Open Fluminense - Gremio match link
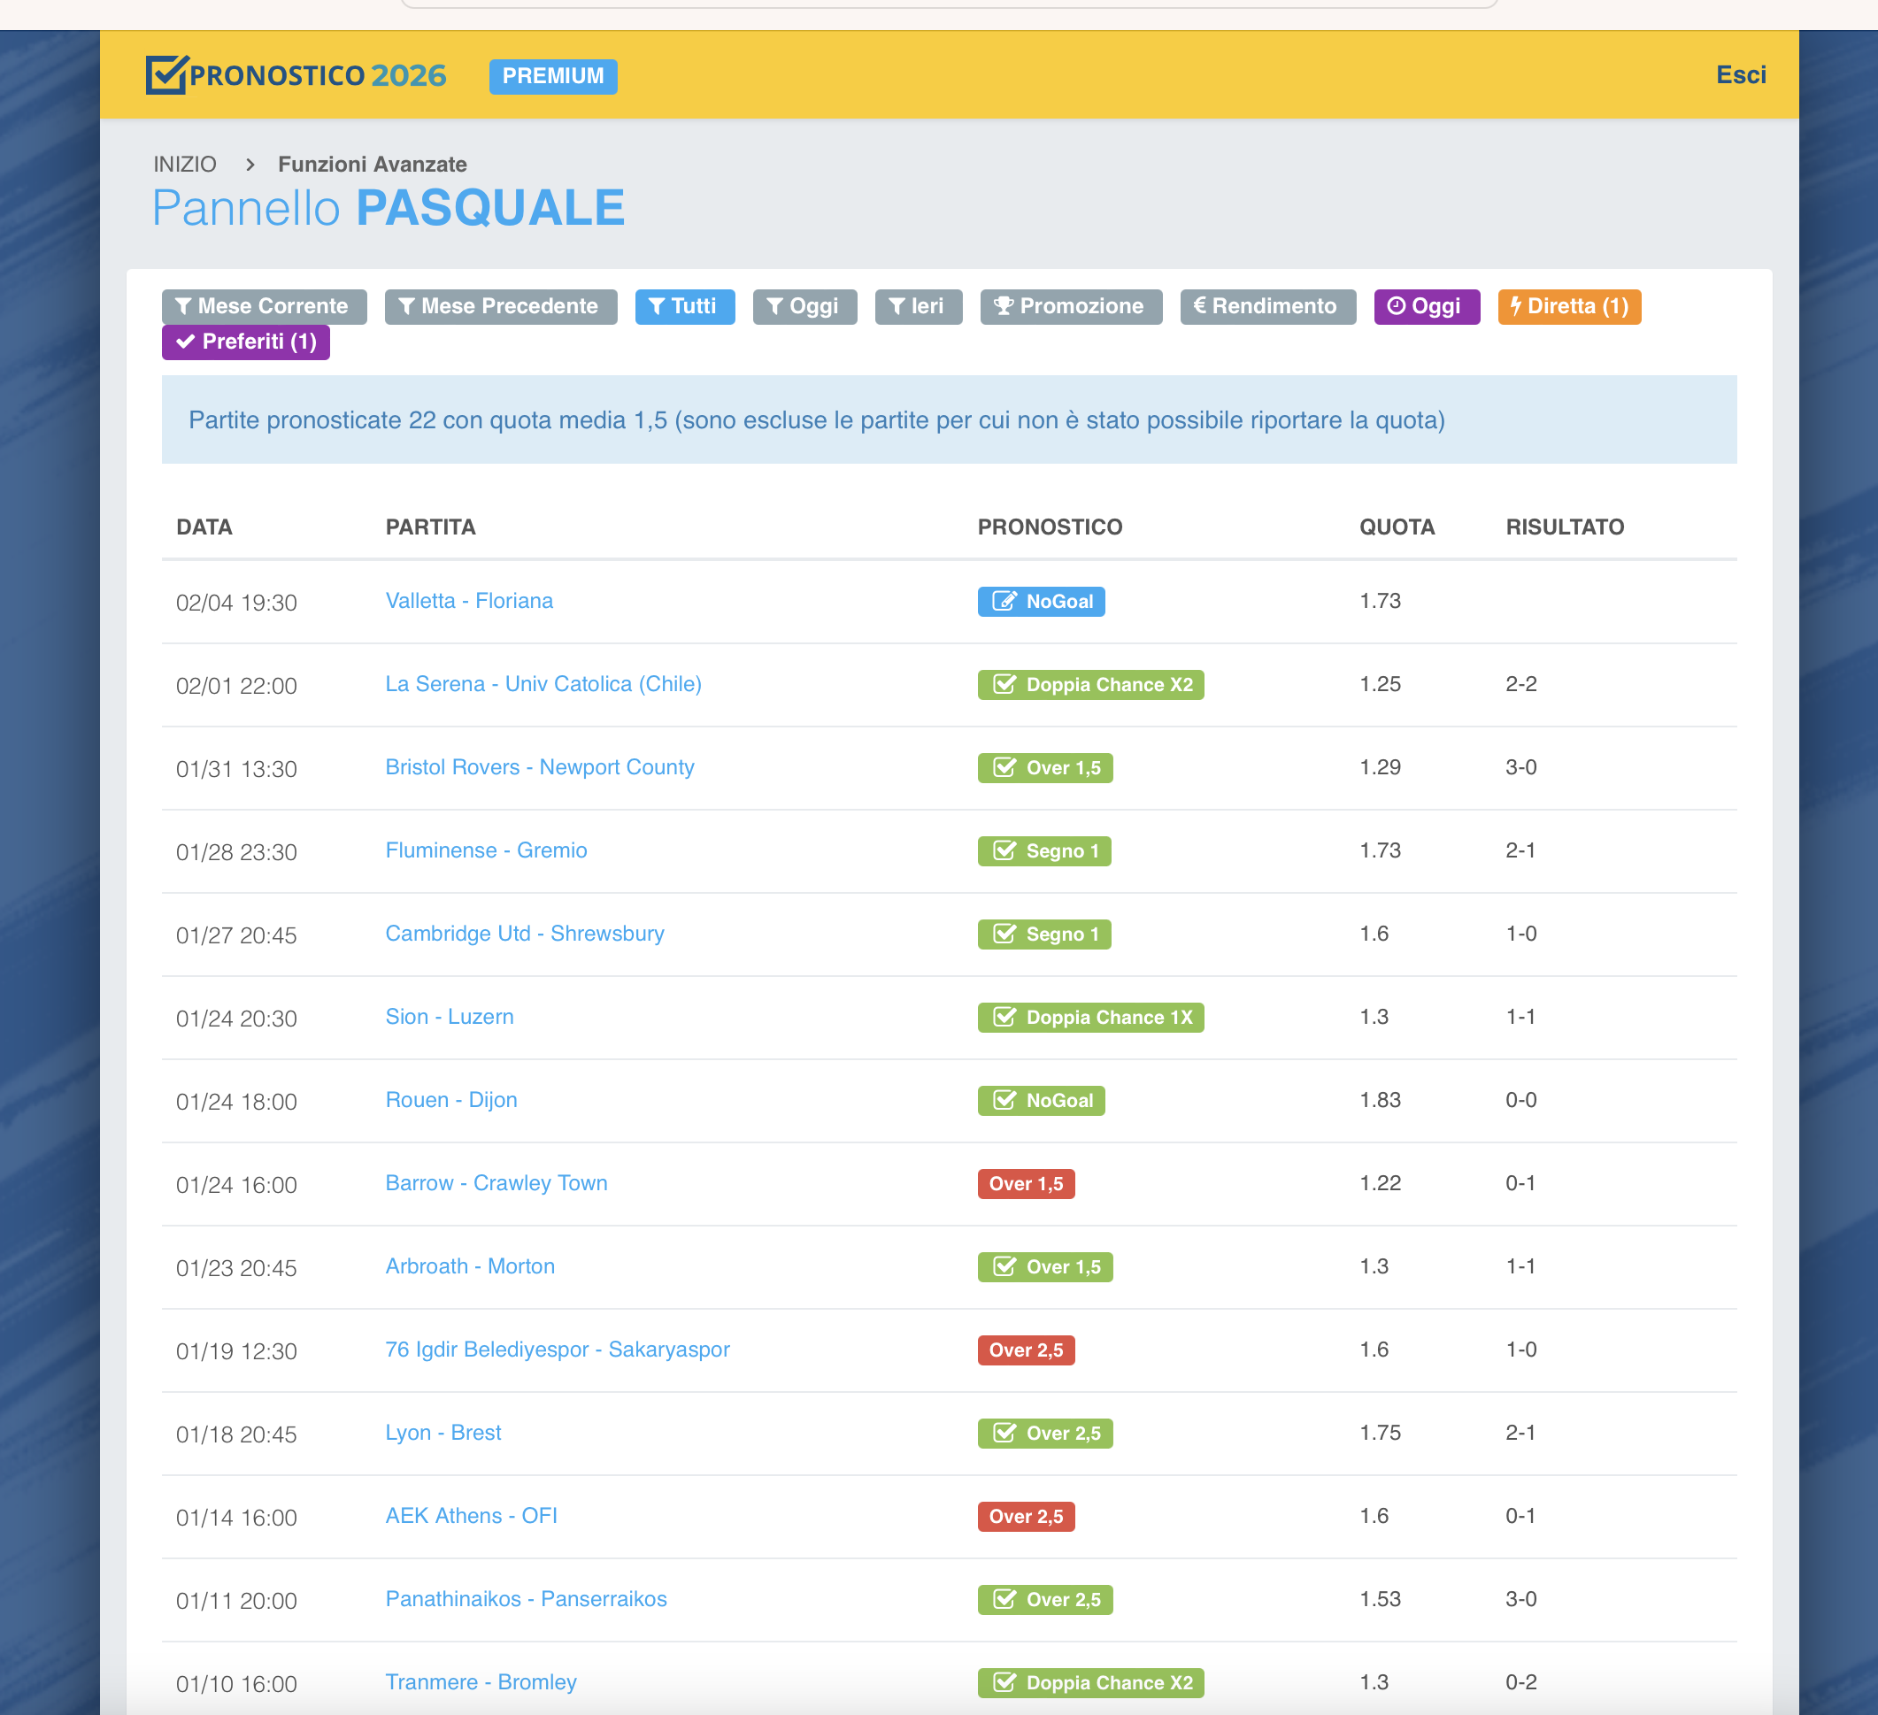 tap(486, 850)
